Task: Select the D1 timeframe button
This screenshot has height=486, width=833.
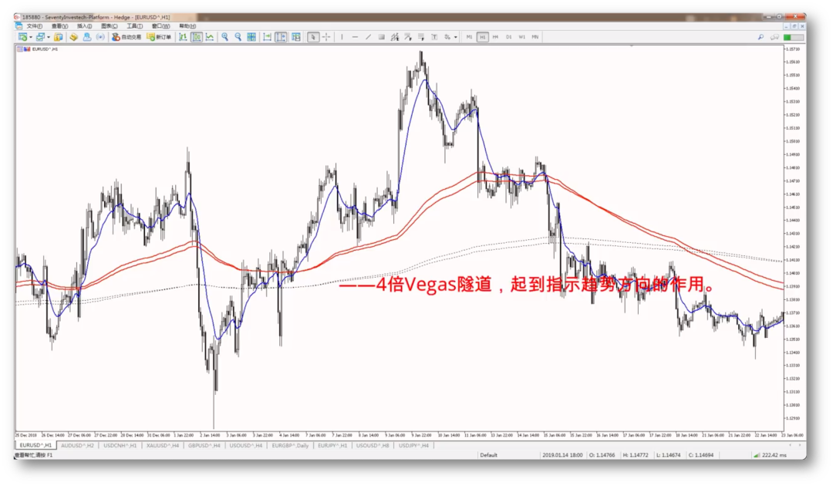Action: coord(508,37)
